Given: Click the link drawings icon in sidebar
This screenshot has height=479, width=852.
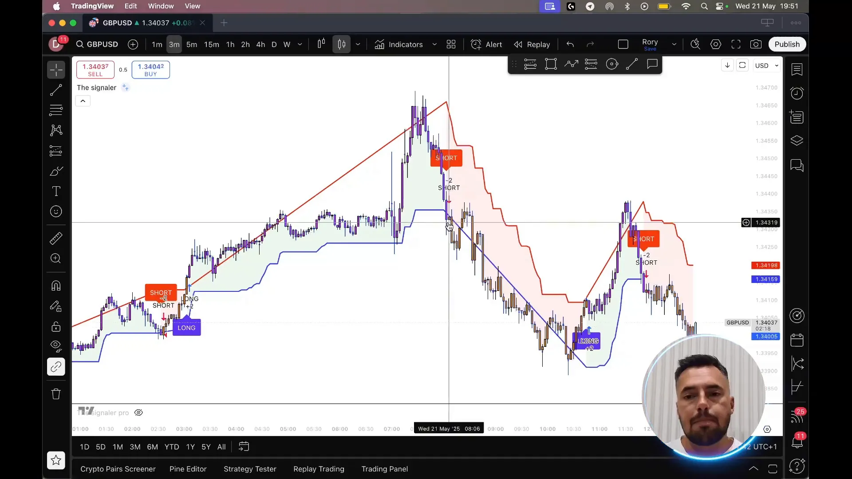Looking at the screenshot, I should point(56,367).
